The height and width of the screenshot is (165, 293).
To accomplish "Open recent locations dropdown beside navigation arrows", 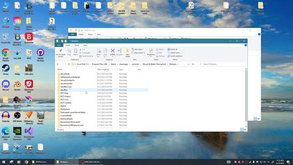I will tap(65, 64).
